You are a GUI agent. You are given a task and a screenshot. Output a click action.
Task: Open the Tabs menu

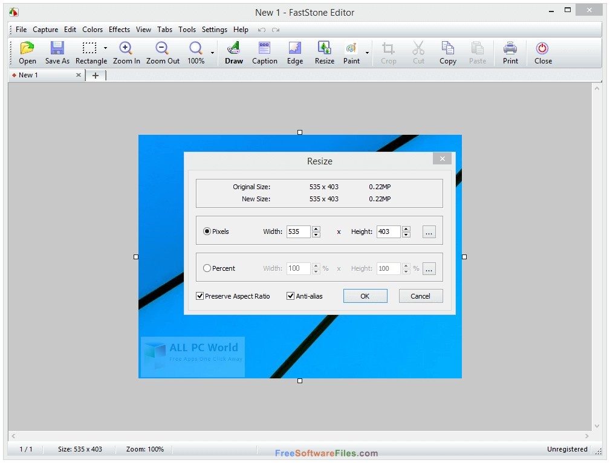click(164, 30)
